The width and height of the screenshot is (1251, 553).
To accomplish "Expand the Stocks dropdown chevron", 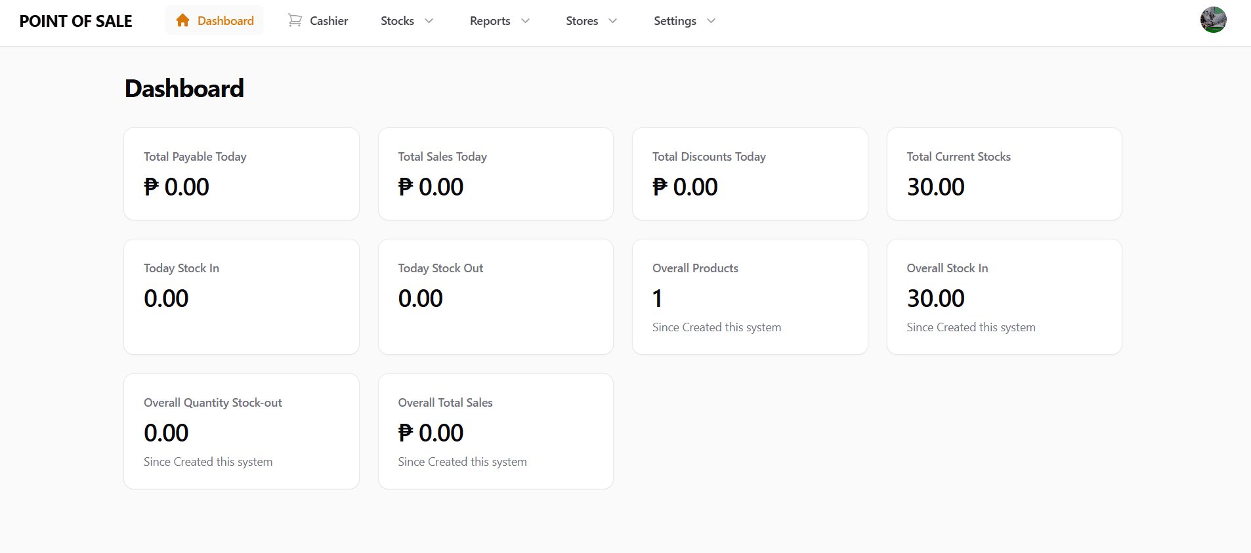I will 429,21.
